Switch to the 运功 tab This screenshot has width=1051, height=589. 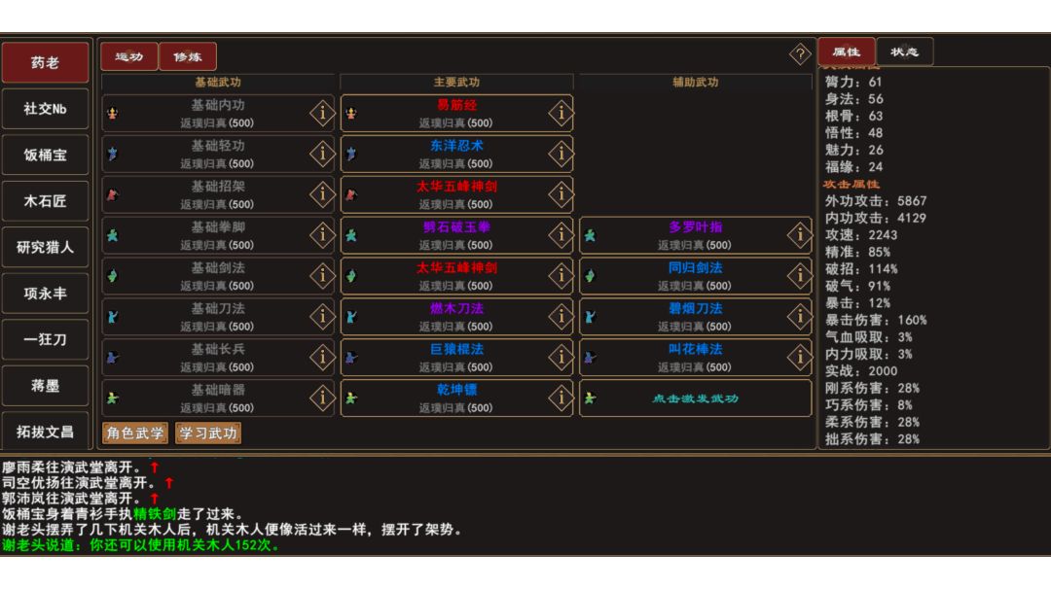(129, 57)
